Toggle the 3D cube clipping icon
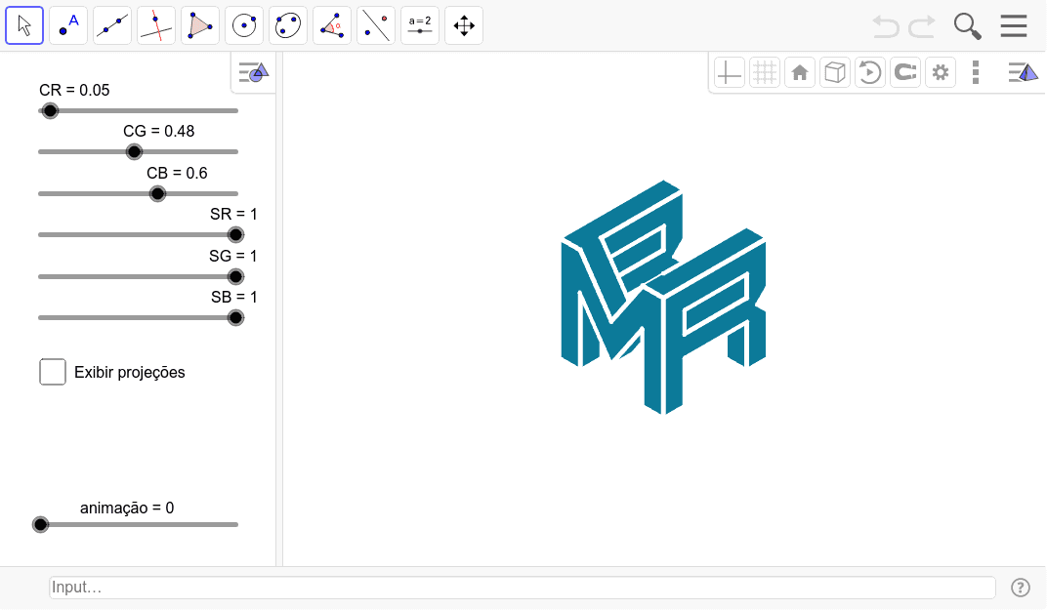The width and height of the screenshot is (1047, 610). 835,72
